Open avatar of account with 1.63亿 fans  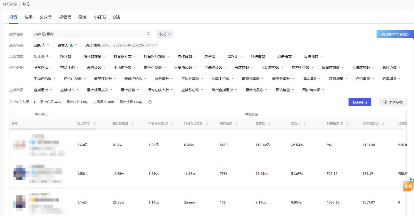point(19,144)
